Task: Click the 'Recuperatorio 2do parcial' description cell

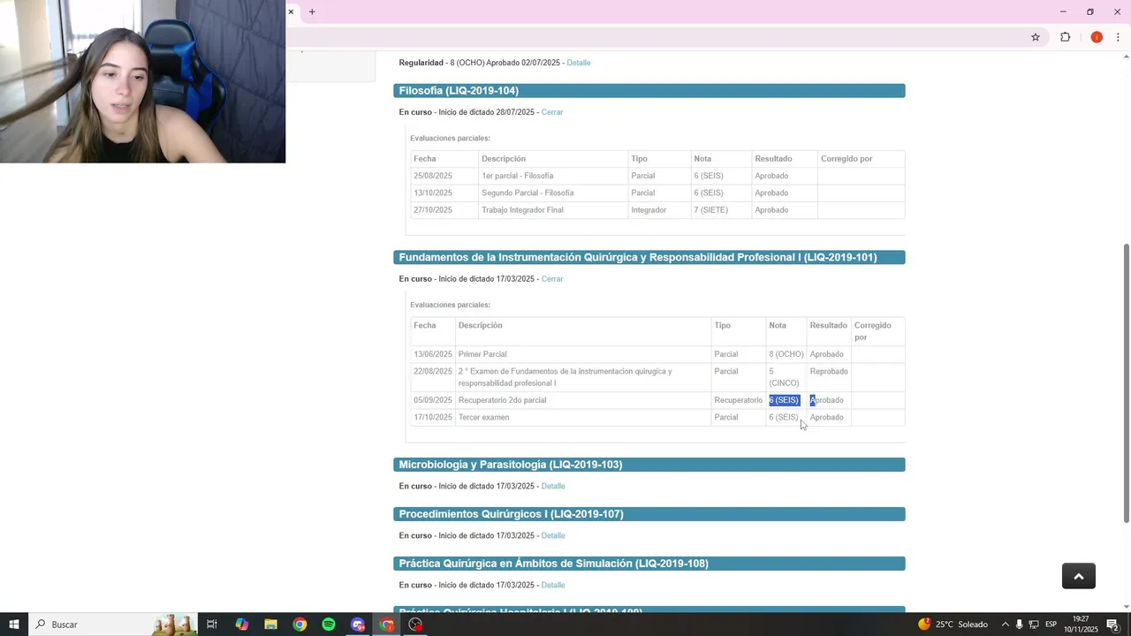Action: 583,400
